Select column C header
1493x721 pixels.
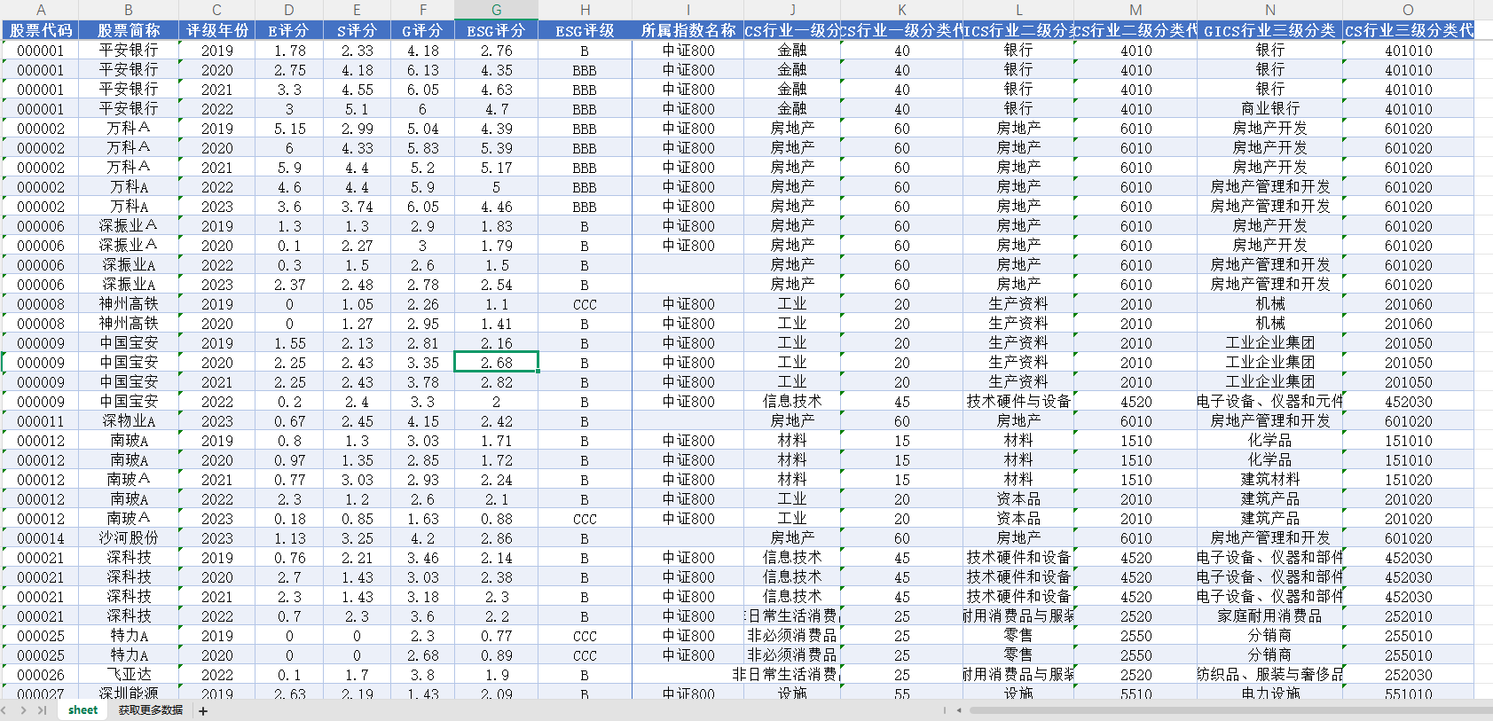(x=216, y=10)
